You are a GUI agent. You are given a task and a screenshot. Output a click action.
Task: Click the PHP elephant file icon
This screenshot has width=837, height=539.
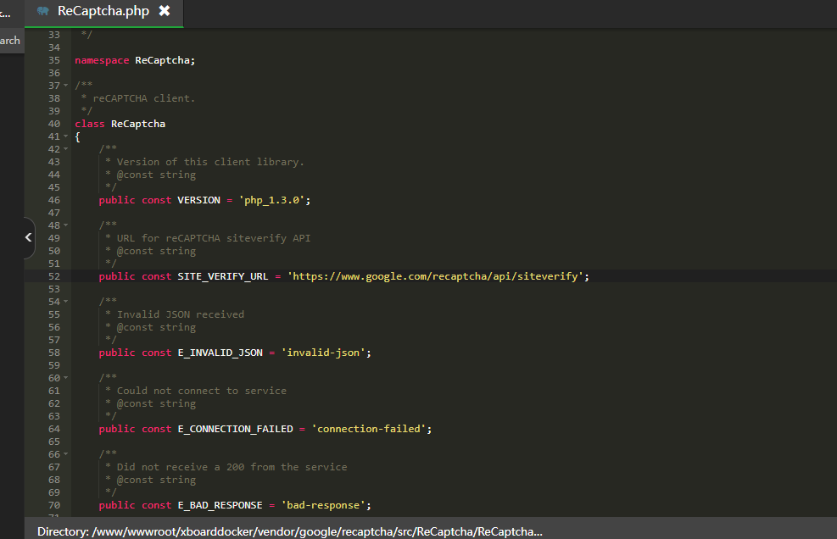(43, 11)
